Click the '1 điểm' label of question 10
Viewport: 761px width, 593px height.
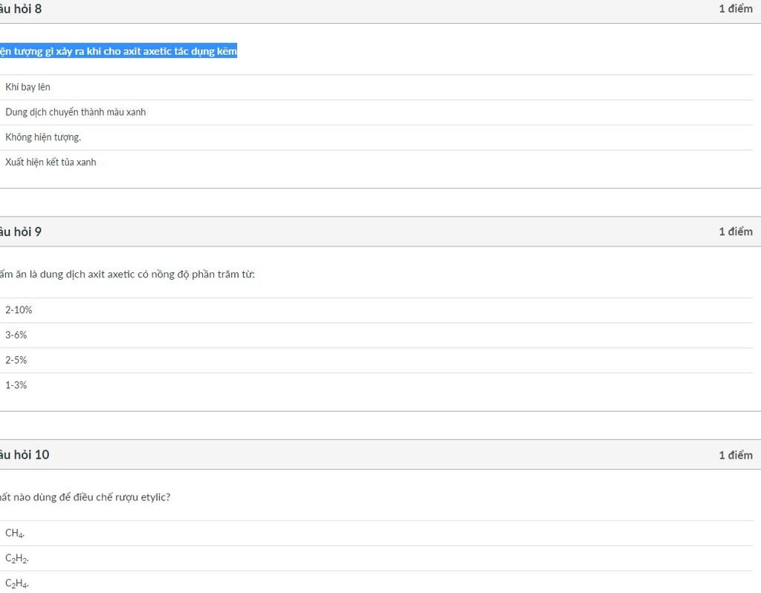[x=735, y=455]
